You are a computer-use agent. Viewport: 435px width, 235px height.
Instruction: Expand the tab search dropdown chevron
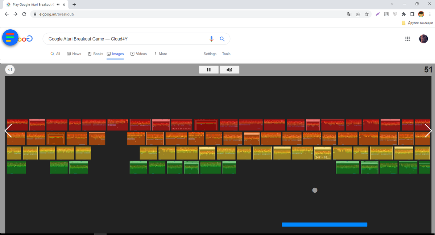[x=391, y=4]
